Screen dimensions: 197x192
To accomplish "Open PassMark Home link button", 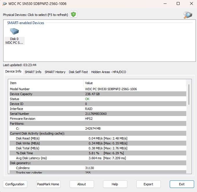I will [48, 184].
